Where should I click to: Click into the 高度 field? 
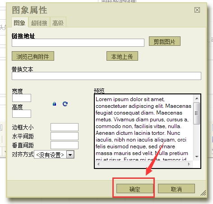22,114
